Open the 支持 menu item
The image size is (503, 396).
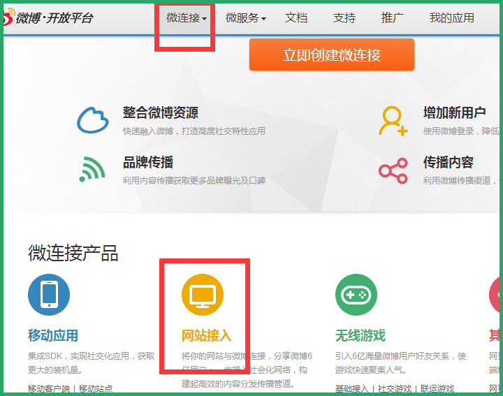(344, 18)
